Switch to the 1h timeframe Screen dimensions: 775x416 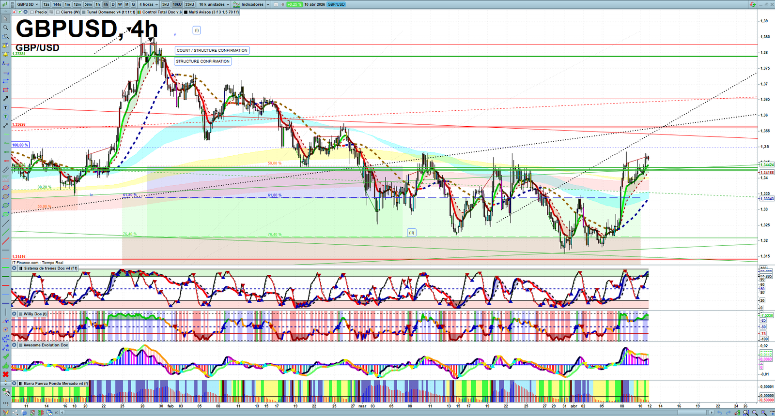coord(98,4)
